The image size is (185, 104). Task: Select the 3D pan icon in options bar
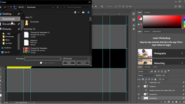(x=123, y=6)
